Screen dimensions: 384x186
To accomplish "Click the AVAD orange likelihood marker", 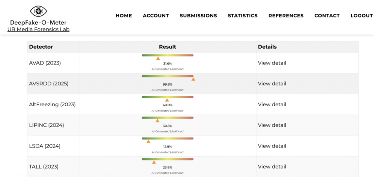I will click(158, 58).
